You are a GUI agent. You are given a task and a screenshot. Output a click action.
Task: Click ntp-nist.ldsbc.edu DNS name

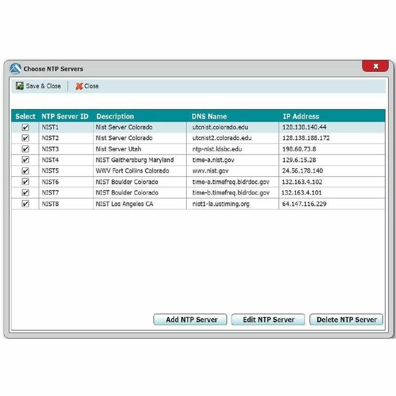coord(217,149)
